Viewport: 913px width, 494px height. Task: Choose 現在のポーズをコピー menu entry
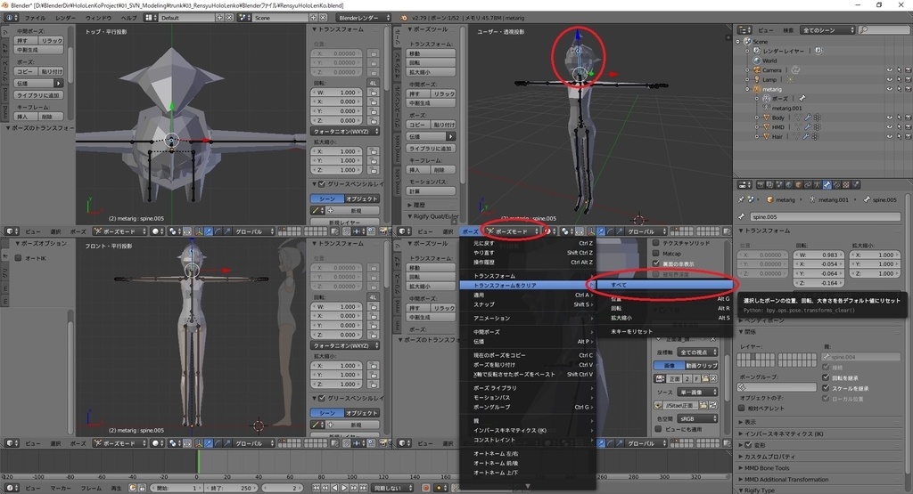coord(527,355)
